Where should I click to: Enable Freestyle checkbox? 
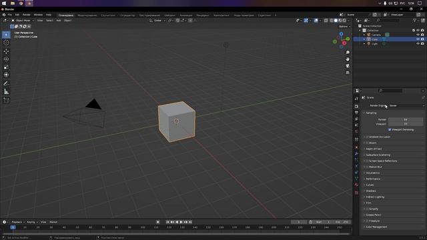coord(367,221)
